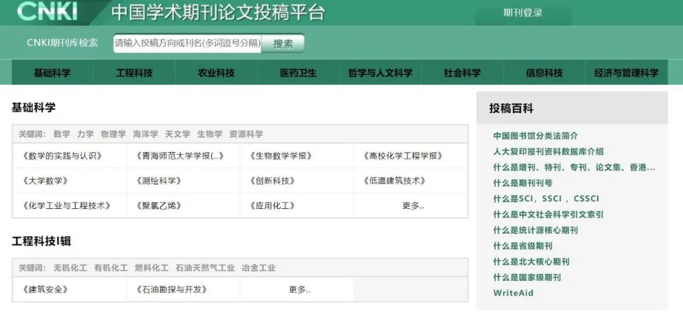Open 什么是北大核心期刊 article
Screen dimensions: 683x315
click(531, 261)
